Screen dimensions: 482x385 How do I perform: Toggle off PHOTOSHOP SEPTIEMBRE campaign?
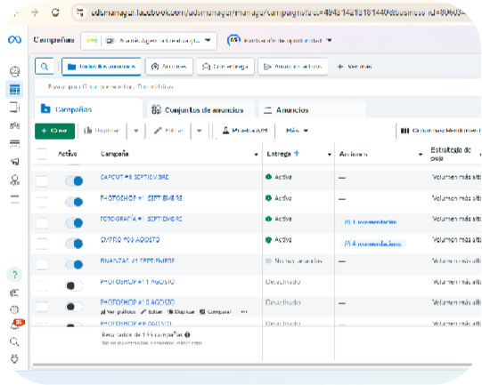coord(74,202)
